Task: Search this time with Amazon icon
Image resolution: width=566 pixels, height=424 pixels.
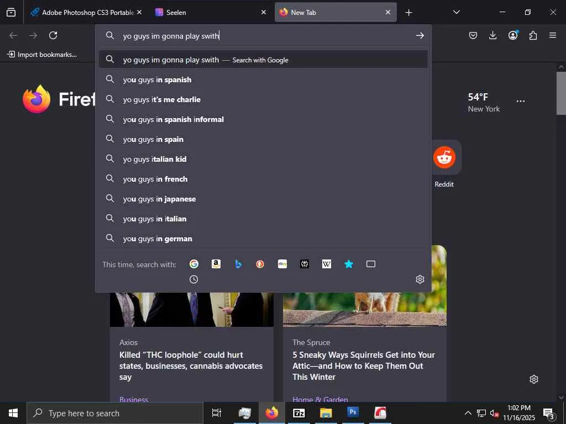Action: click(x=216, y=264)
